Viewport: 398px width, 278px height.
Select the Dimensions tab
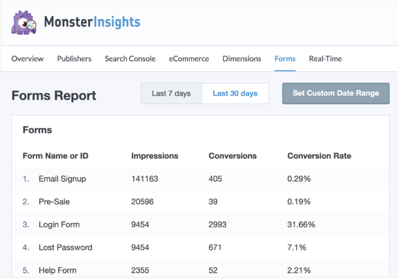click(x=242, y=59)
